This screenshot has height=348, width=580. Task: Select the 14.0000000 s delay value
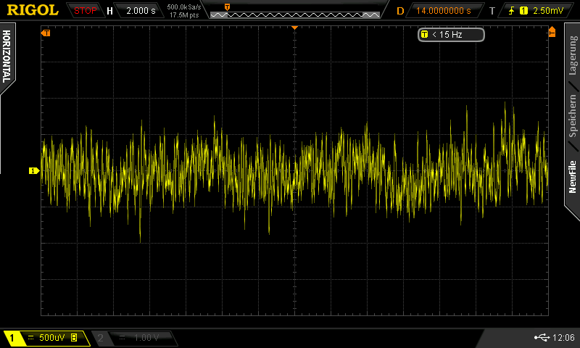pyautogui.click(x=443, y=11)
